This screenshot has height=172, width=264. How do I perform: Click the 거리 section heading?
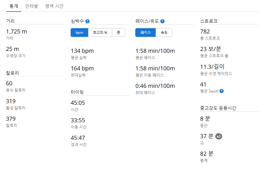[10, 21]
